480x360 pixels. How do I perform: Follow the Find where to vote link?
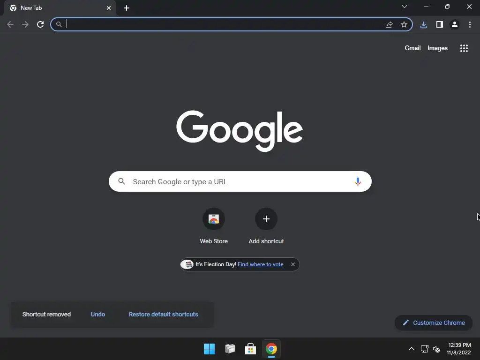coord(261,264)
